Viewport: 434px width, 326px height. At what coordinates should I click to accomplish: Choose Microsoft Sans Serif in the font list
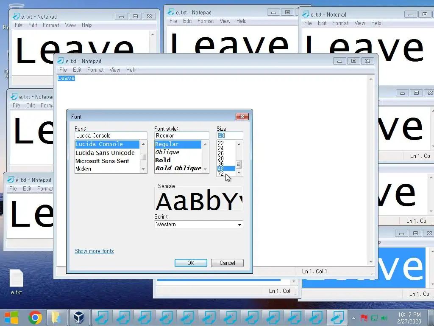click(102, 161)
